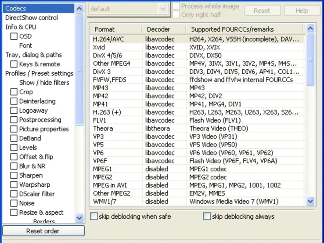Open decoder choice for DivX 3

(x=160, y=72)
